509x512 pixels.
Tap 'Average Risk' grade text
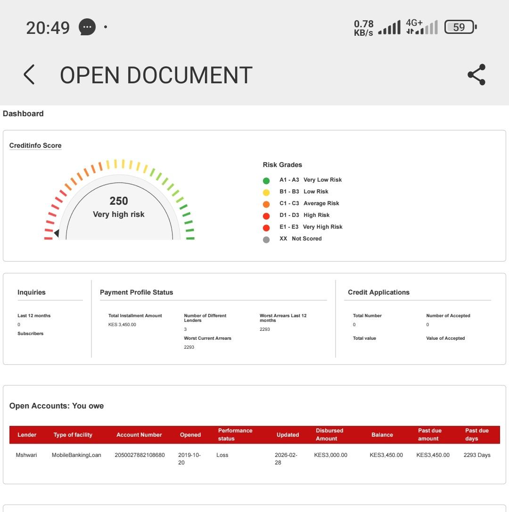click(x=321, y=203)
